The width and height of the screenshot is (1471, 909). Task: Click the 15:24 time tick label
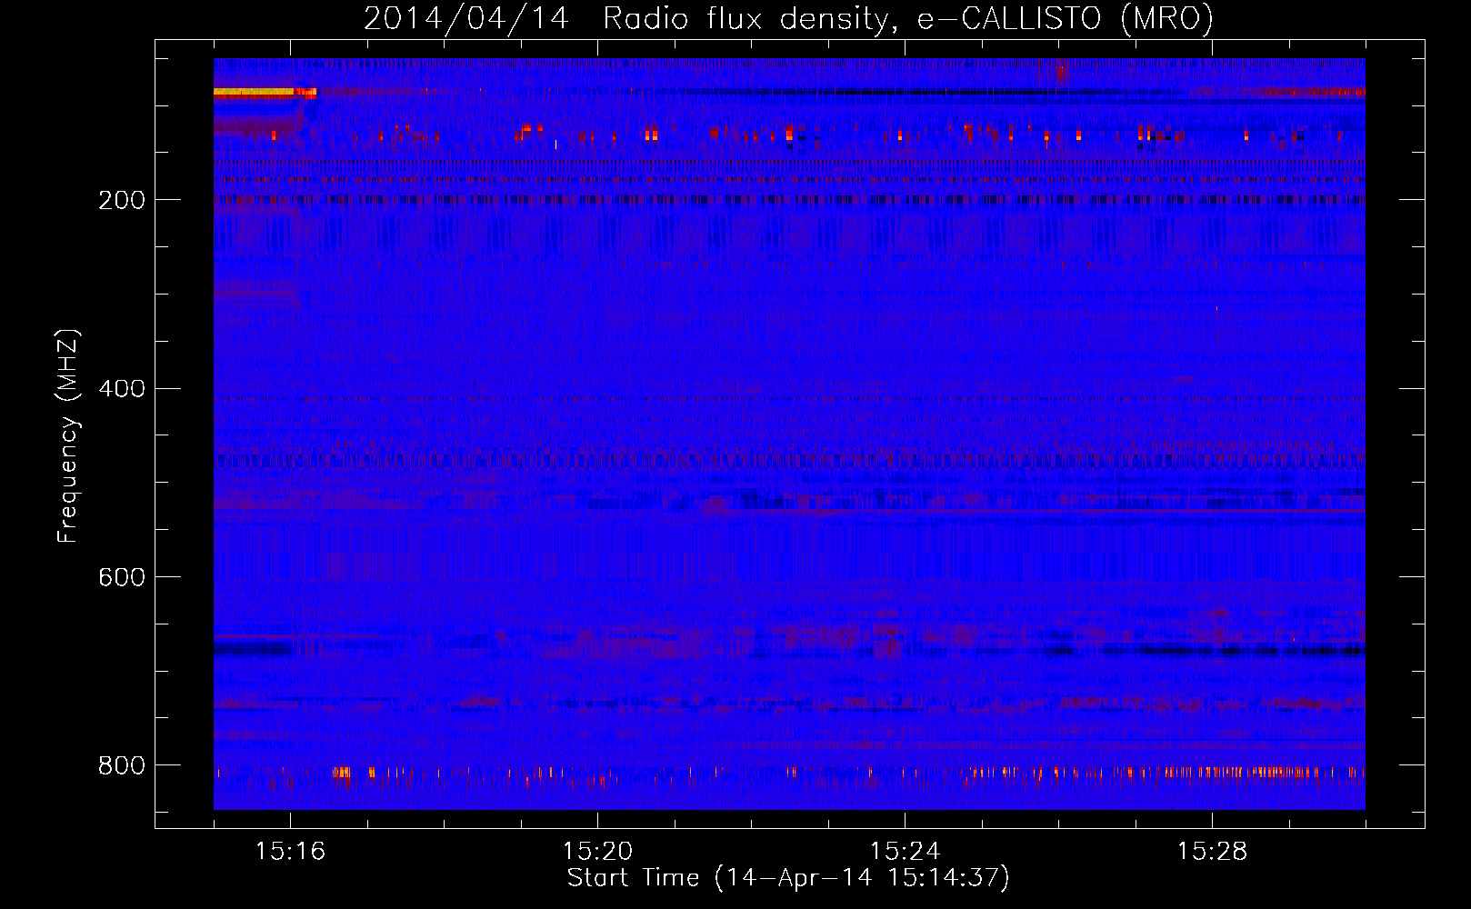tap(905, 851)
